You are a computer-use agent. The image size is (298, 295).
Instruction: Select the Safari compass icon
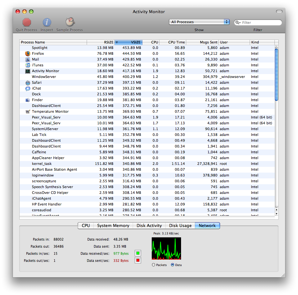click(x=28, y=83)
